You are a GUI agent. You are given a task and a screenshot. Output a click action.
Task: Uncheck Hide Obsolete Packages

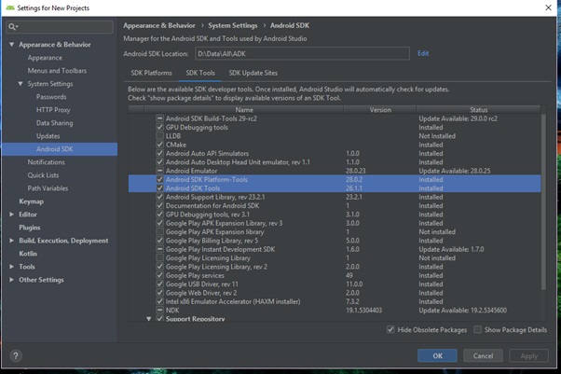pyautogui.click(x=390, y=329)
